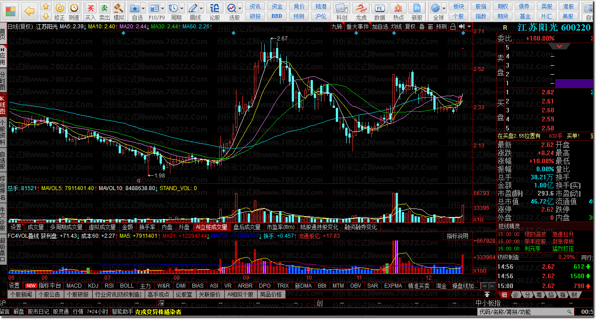Expand the F10/F9 dropdown arrow
The width and height of the screenshot is (597, 320).
pos(163,9)
